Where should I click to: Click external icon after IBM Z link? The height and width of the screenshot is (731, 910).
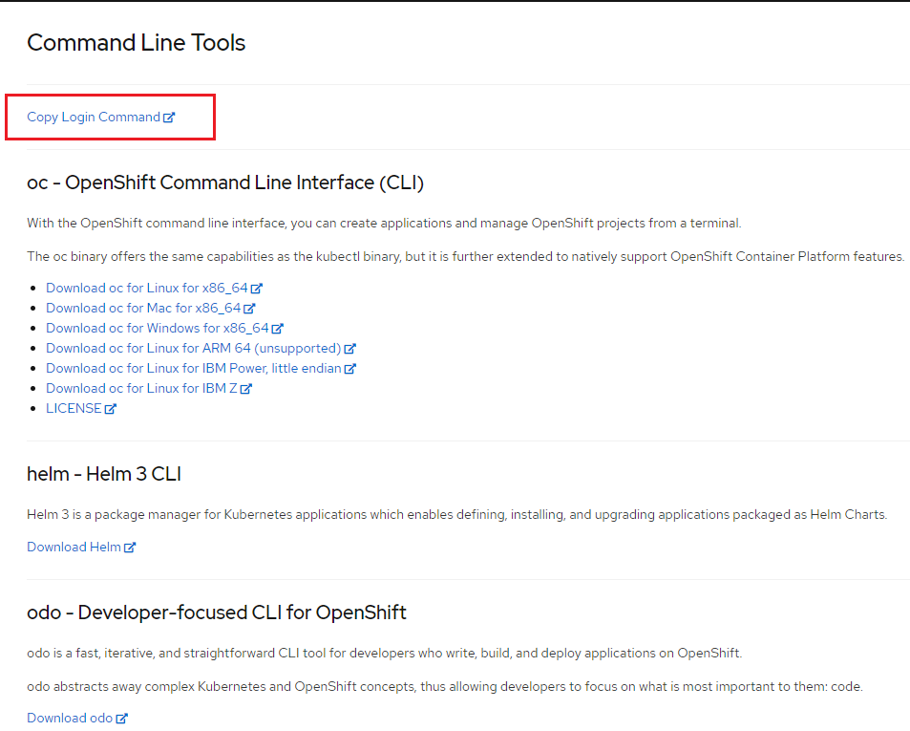pyautogui.click(x=246, y=389)
